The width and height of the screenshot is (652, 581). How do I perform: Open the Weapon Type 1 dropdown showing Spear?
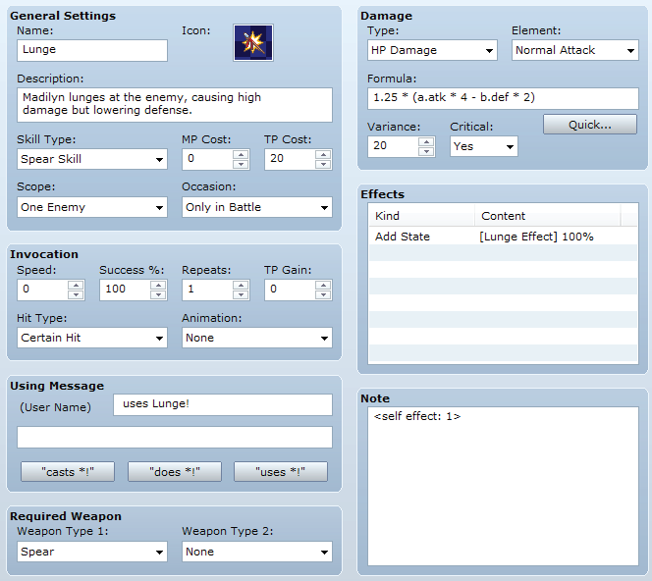coord(92,552)
